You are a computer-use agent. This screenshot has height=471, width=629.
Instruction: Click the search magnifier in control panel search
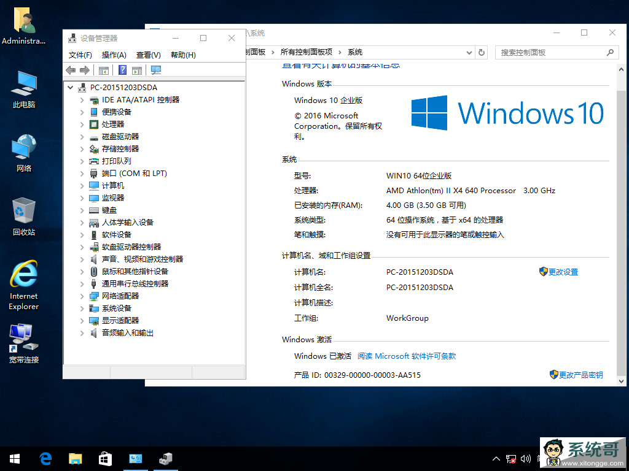(610, 53)
